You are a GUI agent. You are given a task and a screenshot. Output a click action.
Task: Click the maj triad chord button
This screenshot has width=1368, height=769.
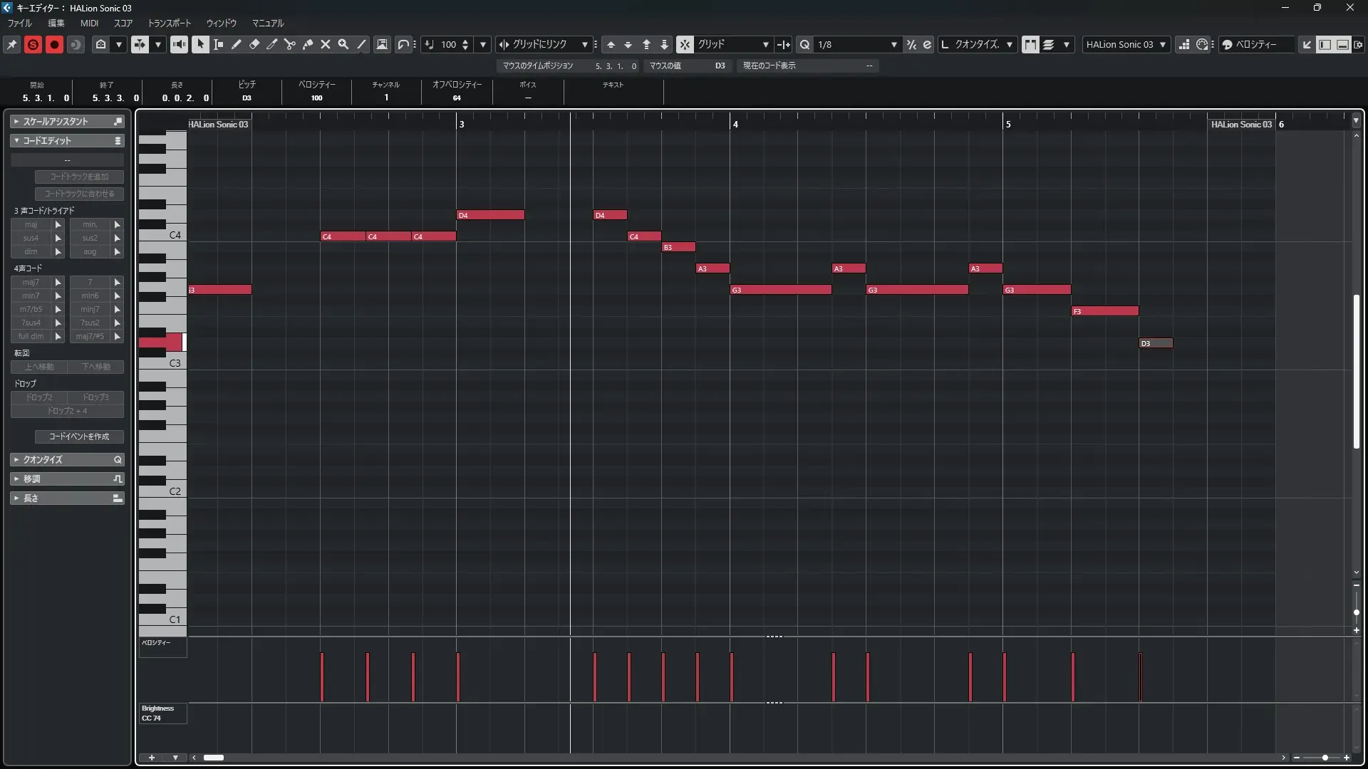(x=31, y=224)
